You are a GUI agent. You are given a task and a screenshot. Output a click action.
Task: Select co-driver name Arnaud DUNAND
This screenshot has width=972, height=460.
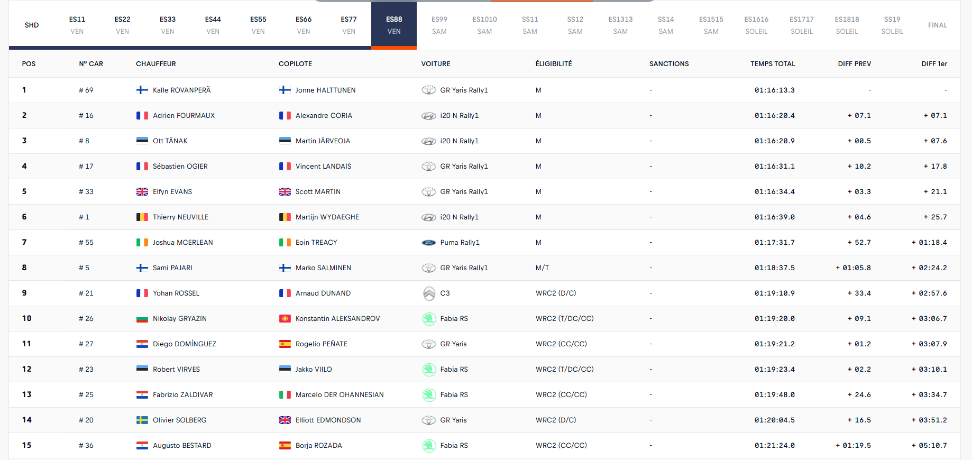tap(323, 293)
